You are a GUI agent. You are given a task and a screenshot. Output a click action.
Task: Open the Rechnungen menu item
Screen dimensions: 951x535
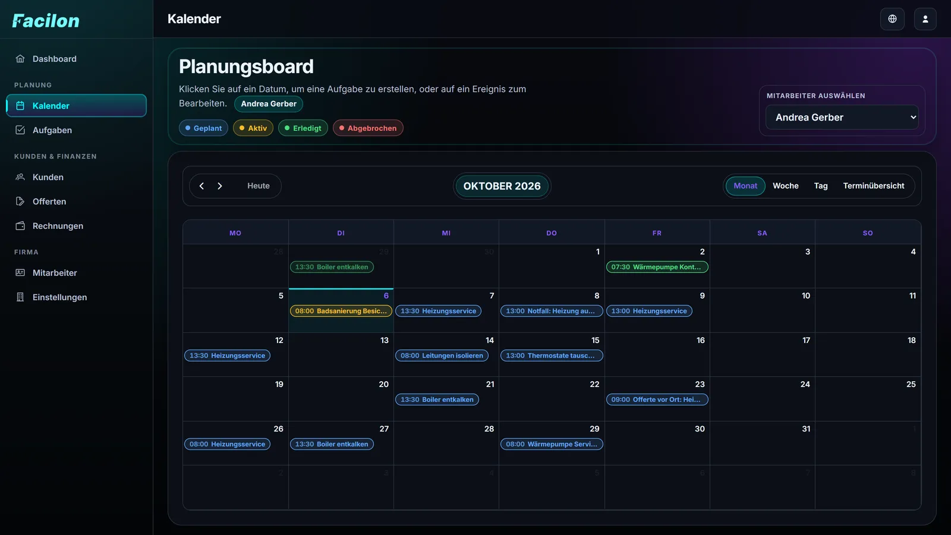(x=76, y=226)
